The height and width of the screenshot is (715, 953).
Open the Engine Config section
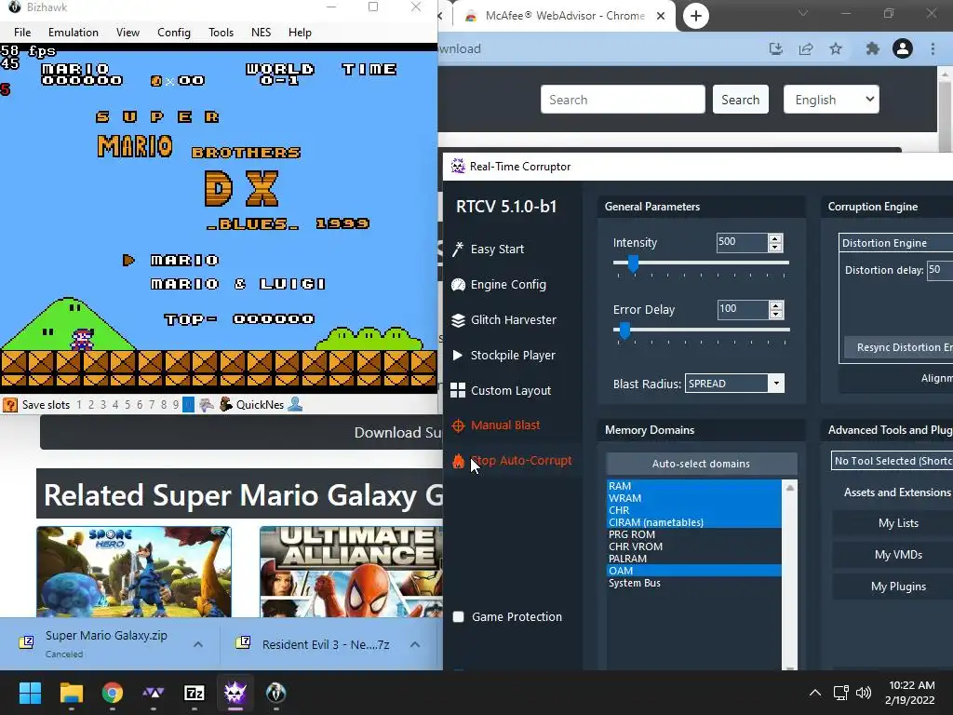(499, 285)
